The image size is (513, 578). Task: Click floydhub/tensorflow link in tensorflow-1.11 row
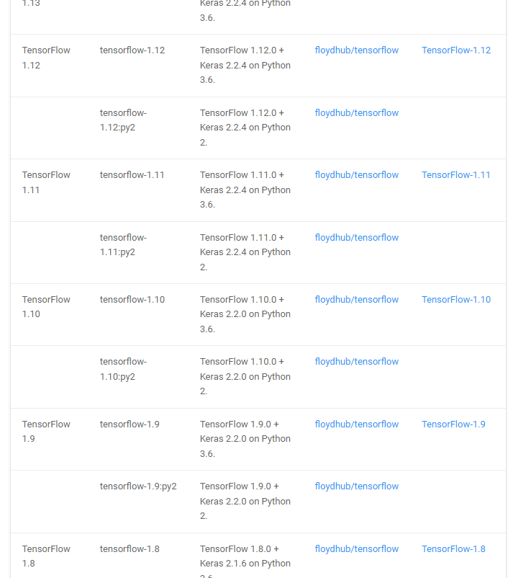coord(356,175)
